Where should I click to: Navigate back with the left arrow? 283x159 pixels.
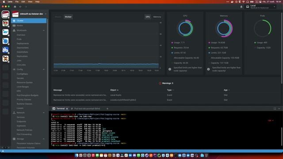coord(20,7)
